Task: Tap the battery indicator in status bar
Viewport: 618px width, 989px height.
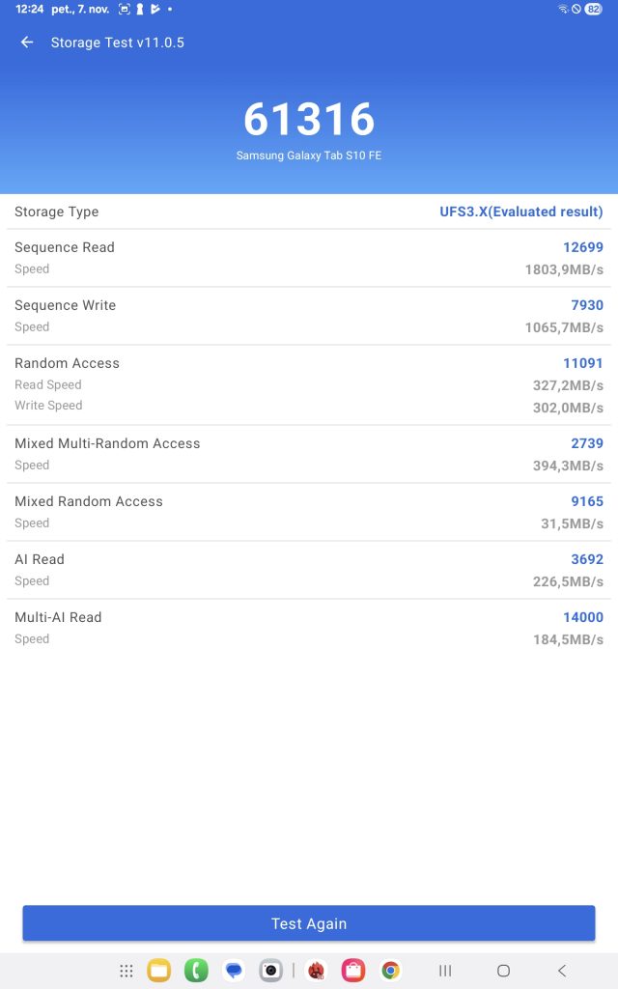Action: [593, 9]
